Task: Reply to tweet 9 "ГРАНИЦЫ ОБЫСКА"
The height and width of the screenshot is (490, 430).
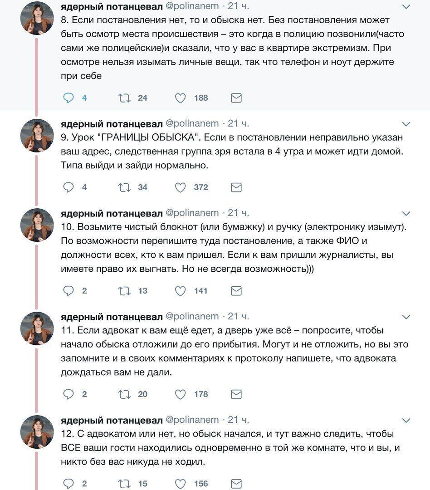Action: pos(68,187)
